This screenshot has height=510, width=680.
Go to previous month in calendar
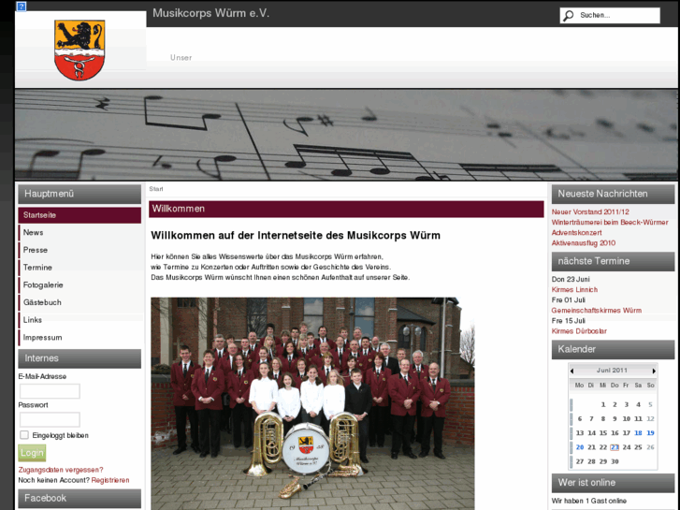tap(572, 371)
